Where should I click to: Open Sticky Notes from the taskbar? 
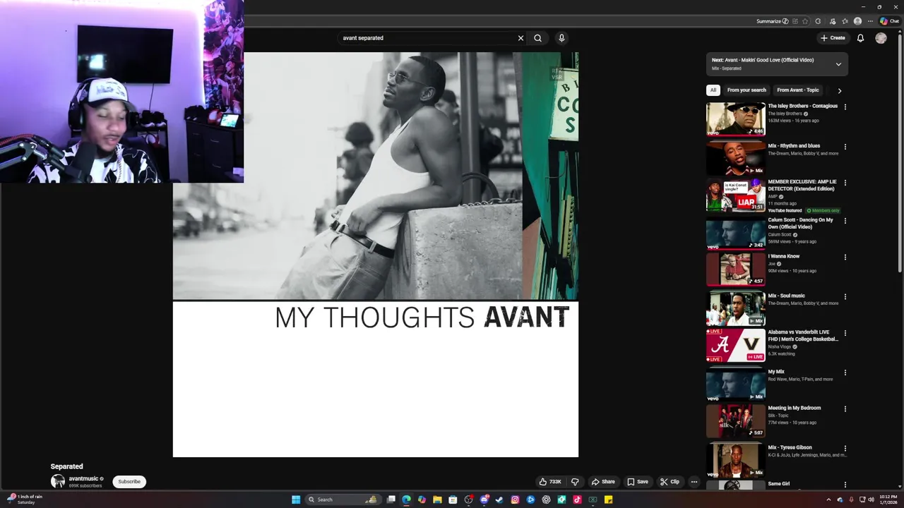pyautogui.click(x=608, y=500)
